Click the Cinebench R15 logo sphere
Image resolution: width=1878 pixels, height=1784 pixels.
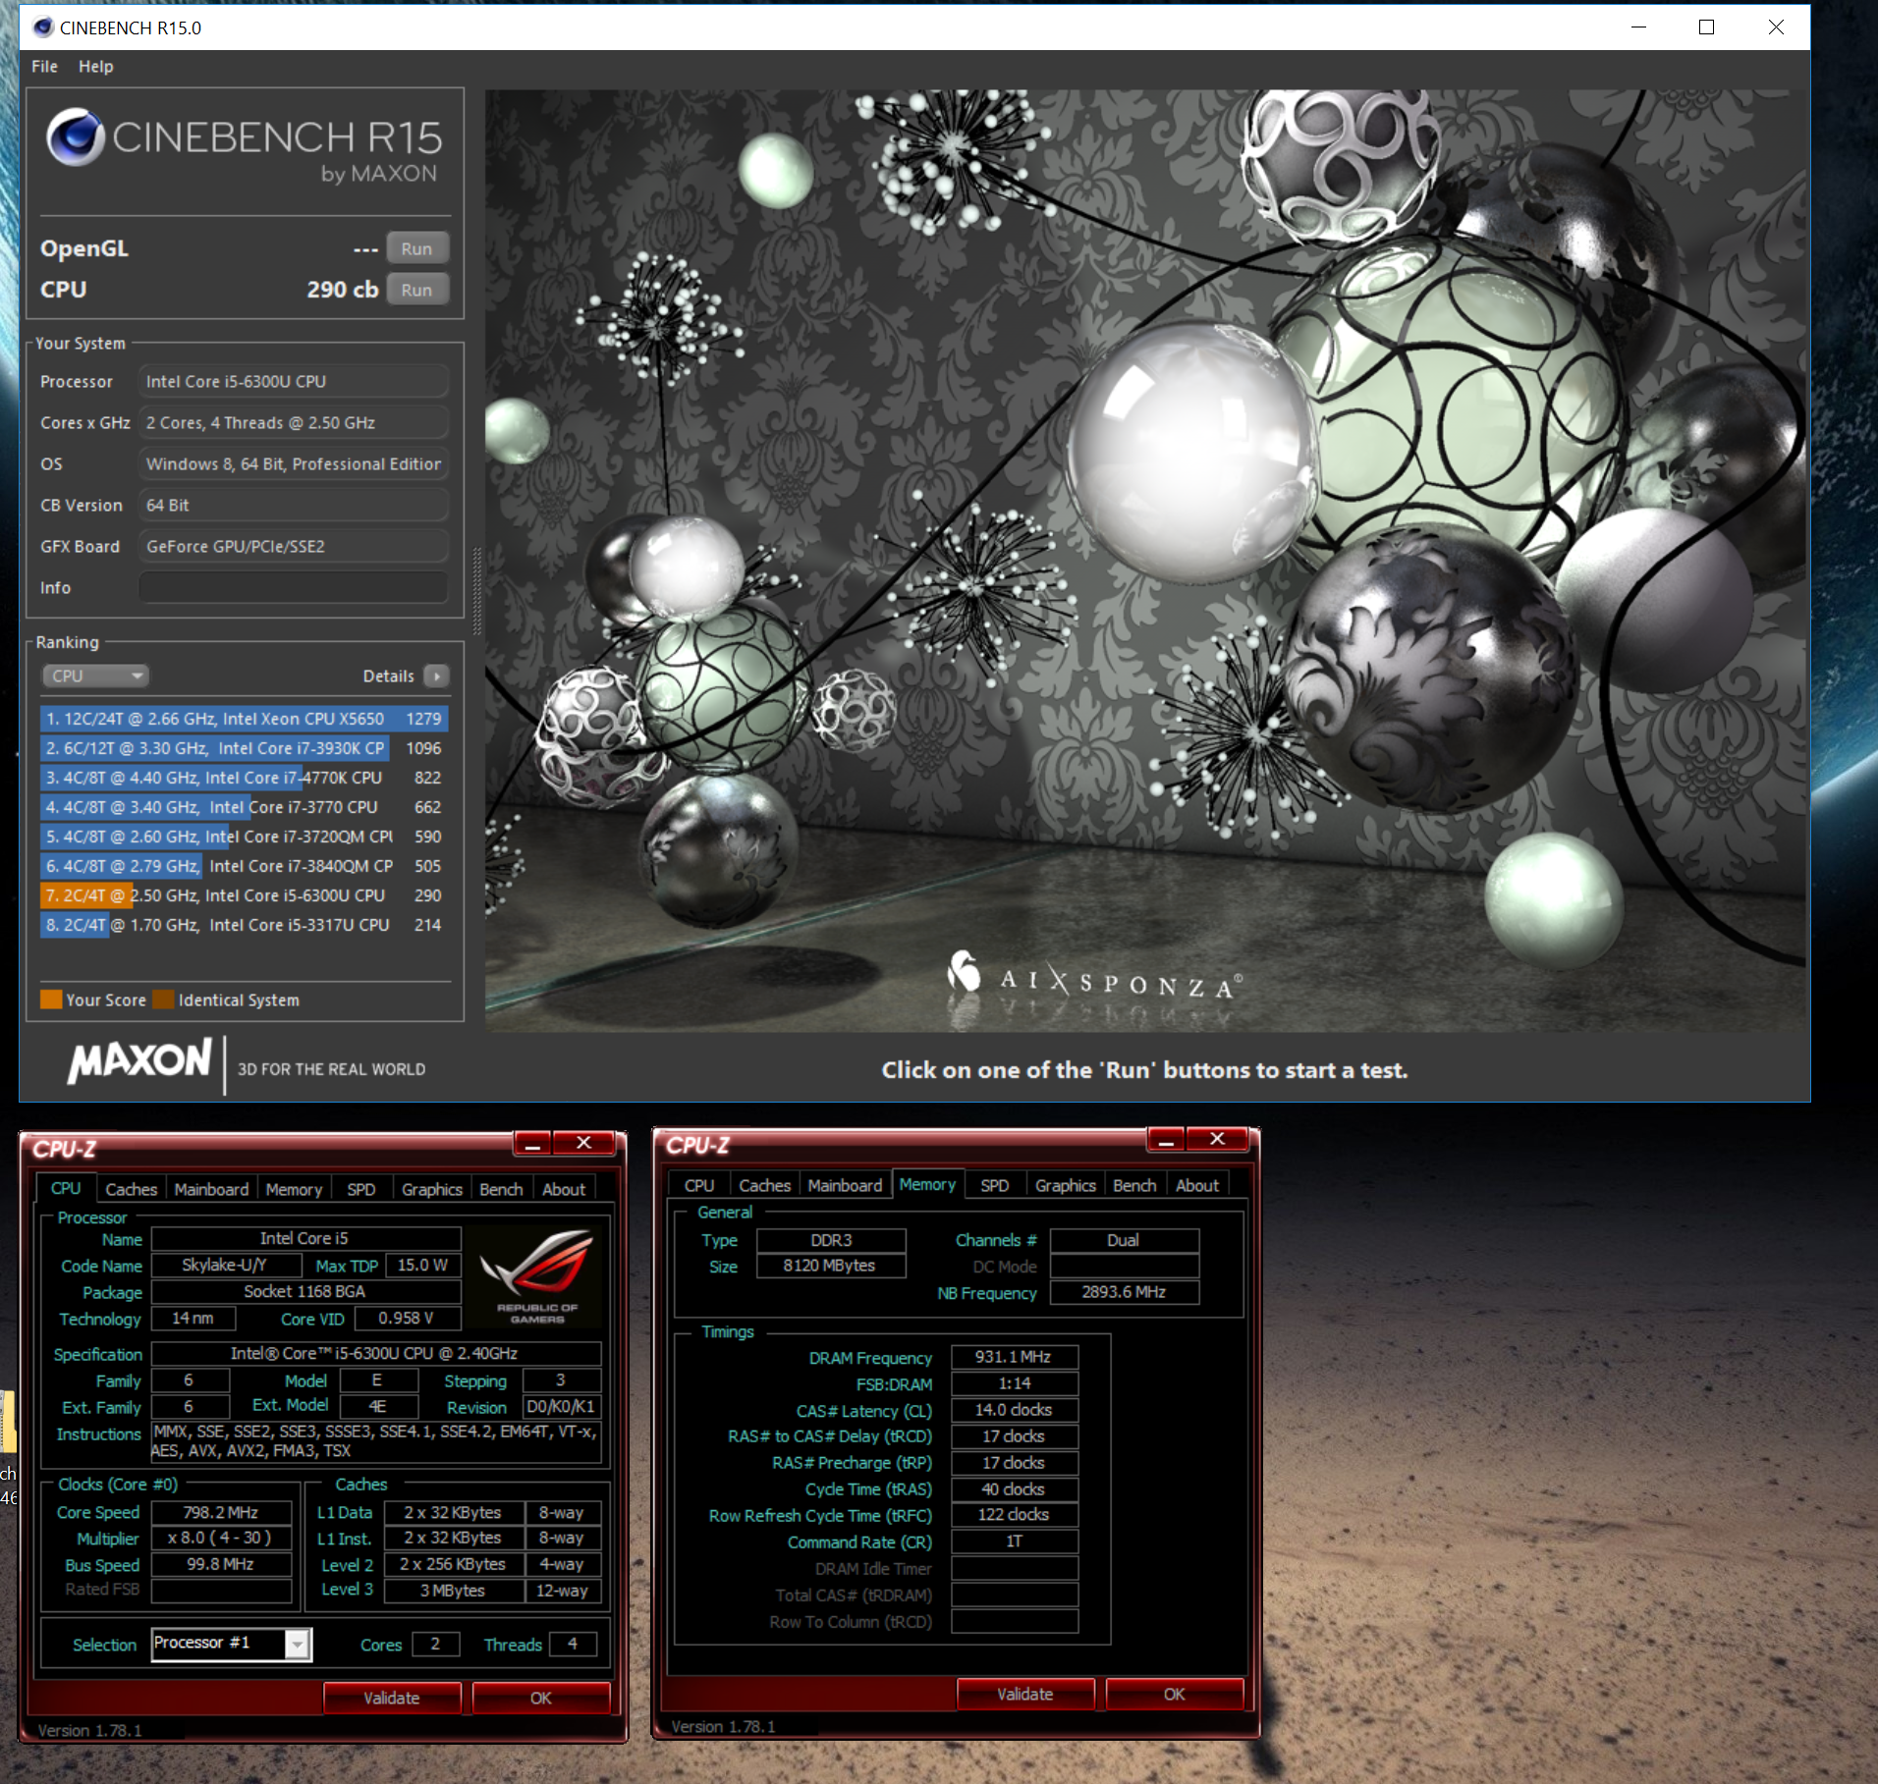click(76, 137)
